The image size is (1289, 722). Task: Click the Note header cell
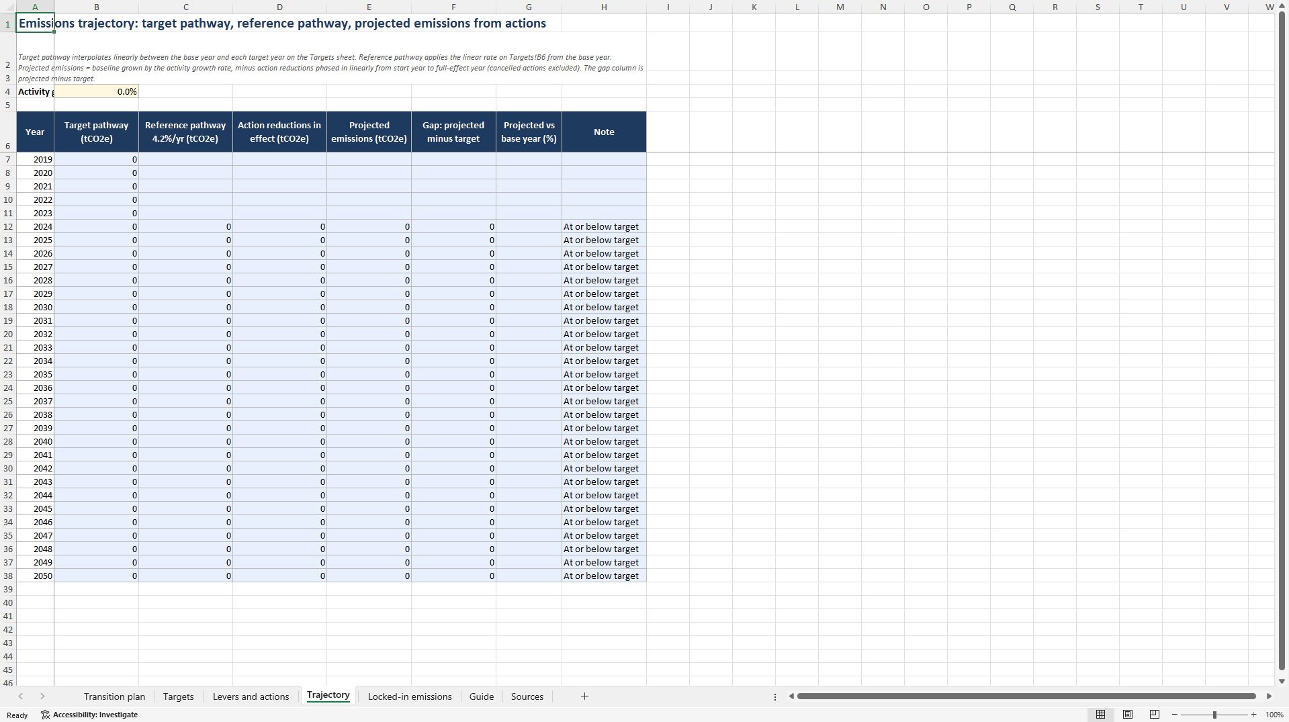click(x=604, y=132)
